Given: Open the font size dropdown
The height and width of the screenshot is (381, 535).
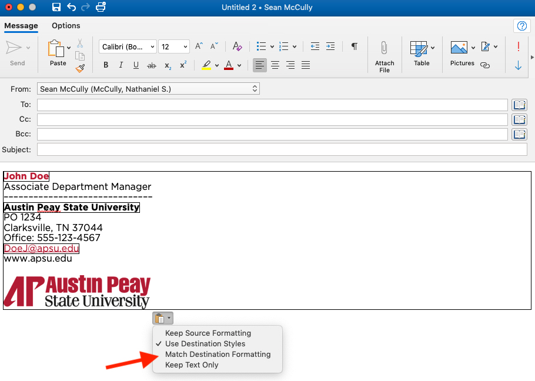Looking at the screenshot, I should pyautogui.click(x=175, y=46).
